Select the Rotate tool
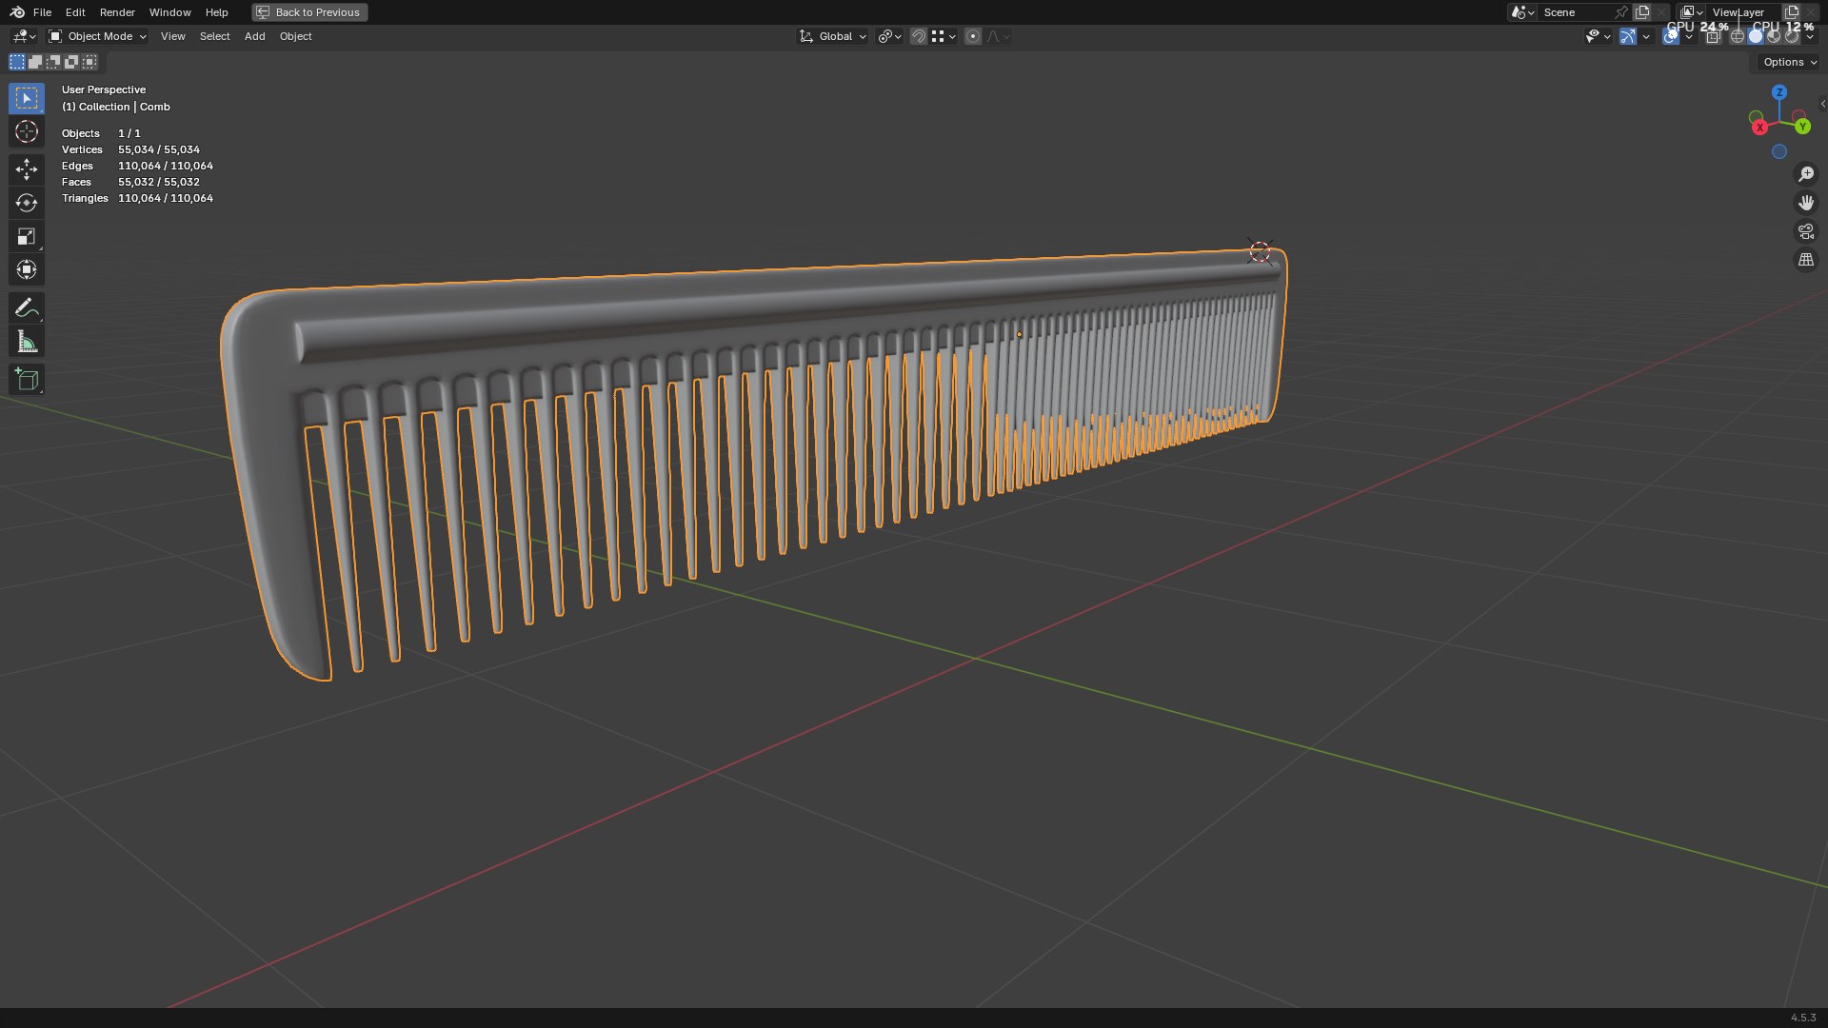1828x1028 pixels. [x=27, y=203]
